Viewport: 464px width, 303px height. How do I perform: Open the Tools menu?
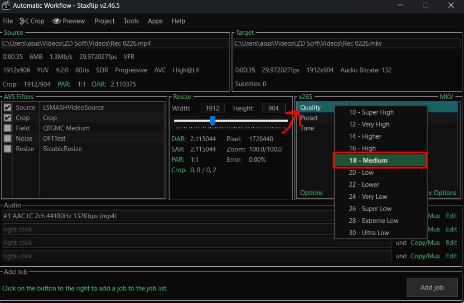pyautogui.click(x=131, y=21)
